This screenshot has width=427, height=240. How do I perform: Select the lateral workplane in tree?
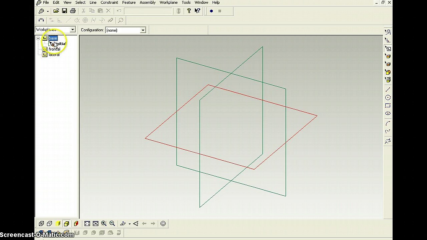(x=54, y=55)
